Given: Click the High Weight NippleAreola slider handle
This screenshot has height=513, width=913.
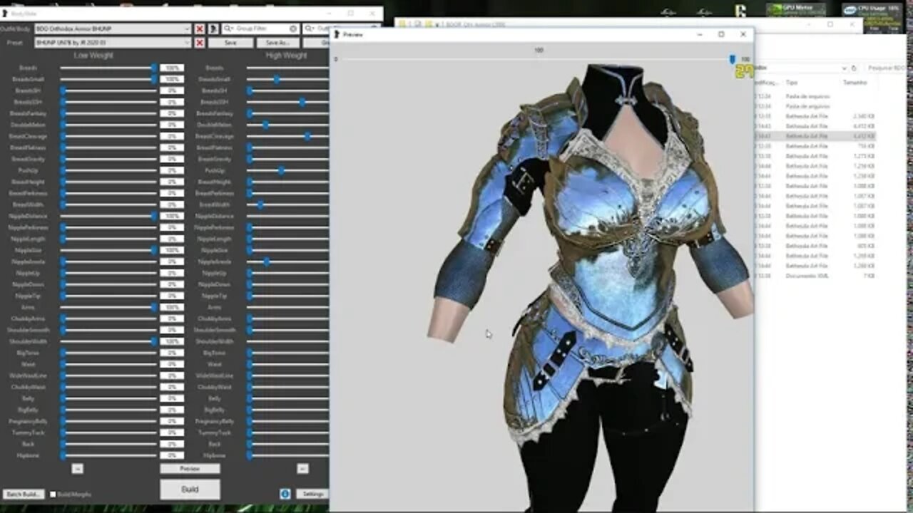Looking at the screenshot, I should point(266,261).
